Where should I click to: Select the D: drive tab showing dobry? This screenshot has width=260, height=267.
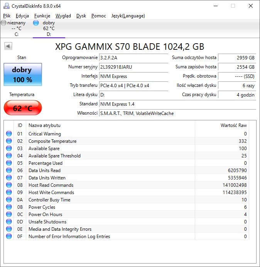(x=49, y=28)
